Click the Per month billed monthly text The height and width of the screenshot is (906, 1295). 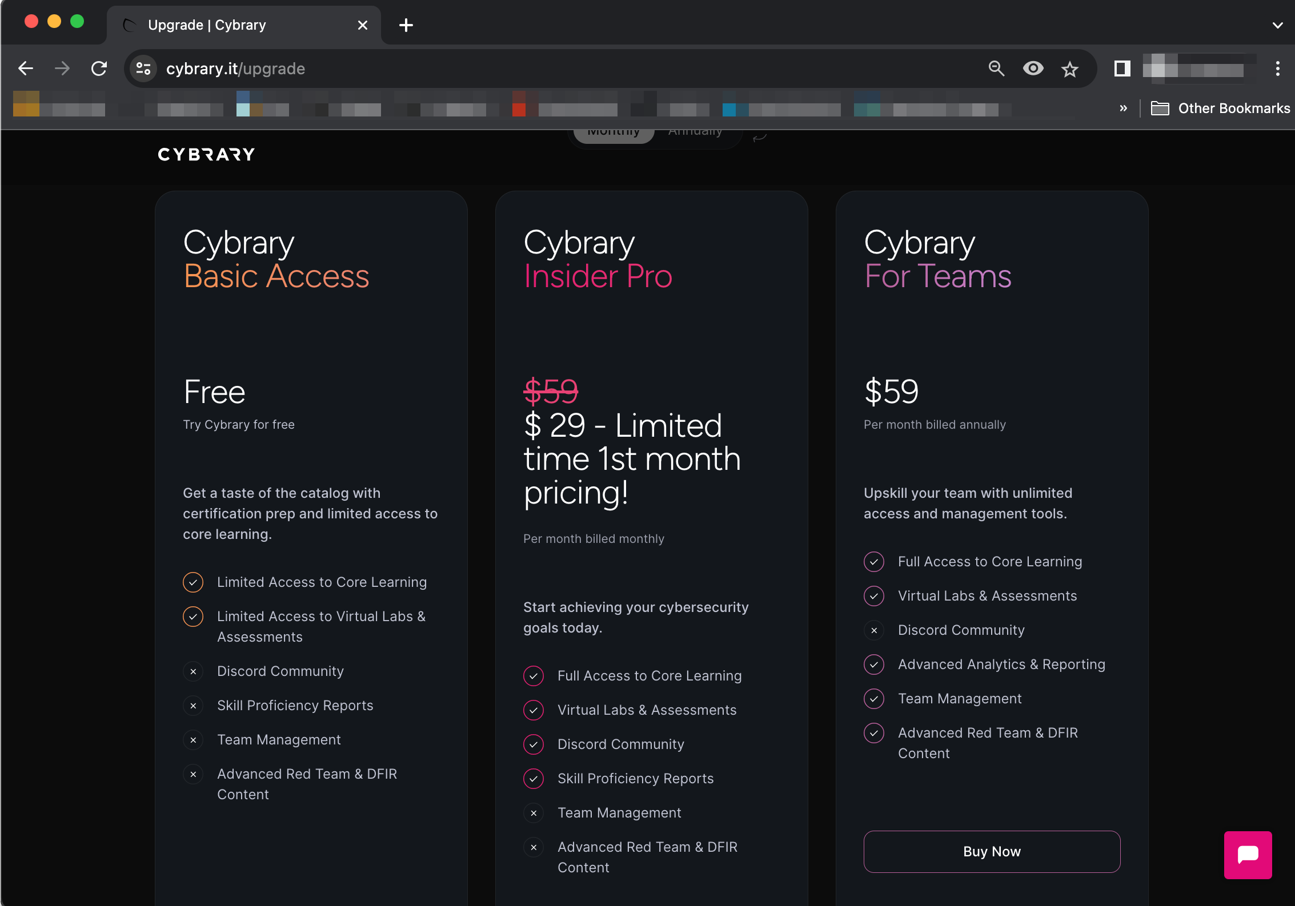pos(594,539)
